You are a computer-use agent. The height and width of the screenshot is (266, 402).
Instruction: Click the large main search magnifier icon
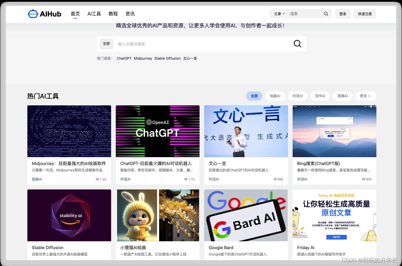tap(297, 44)
